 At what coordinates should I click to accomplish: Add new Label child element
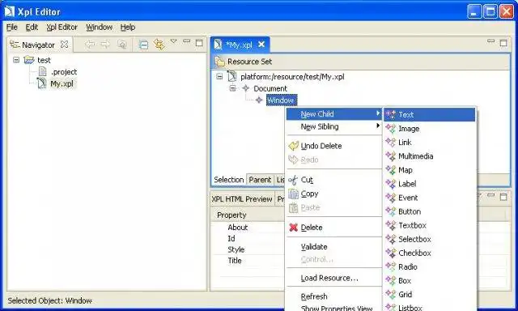[430, 184]
